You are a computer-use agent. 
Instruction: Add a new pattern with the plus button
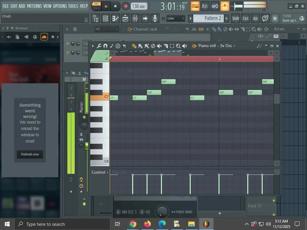click(x=227, y=19)
